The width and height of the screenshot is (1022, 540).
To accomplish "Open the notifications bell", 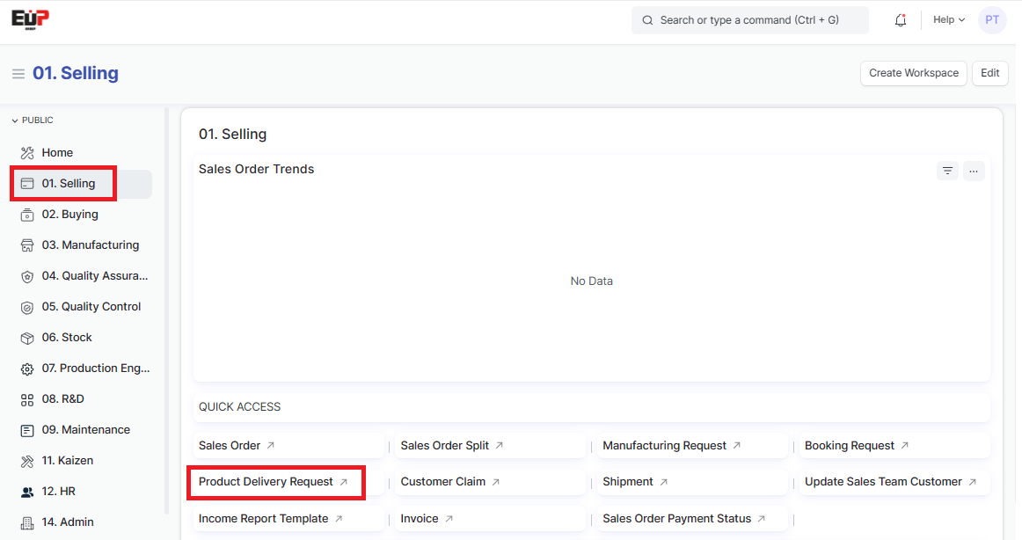I will pos(900,20).
